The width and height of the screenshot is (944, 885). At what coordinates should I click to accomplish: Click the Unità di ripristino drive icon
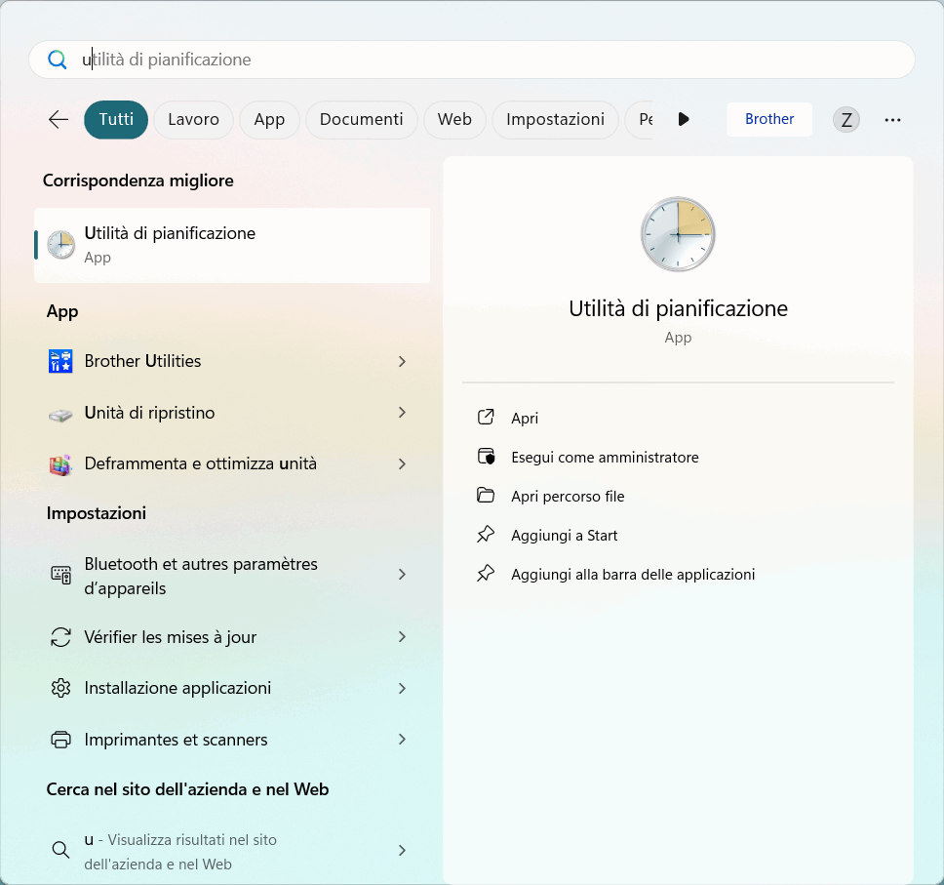(x=60, y=414)
